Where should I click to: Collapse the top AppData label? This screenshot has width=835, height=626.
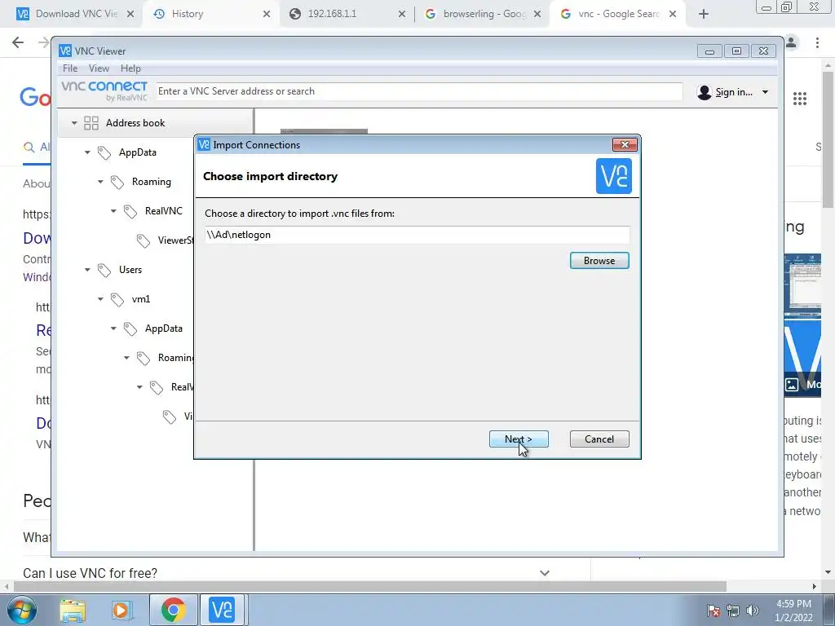point(87,152)
